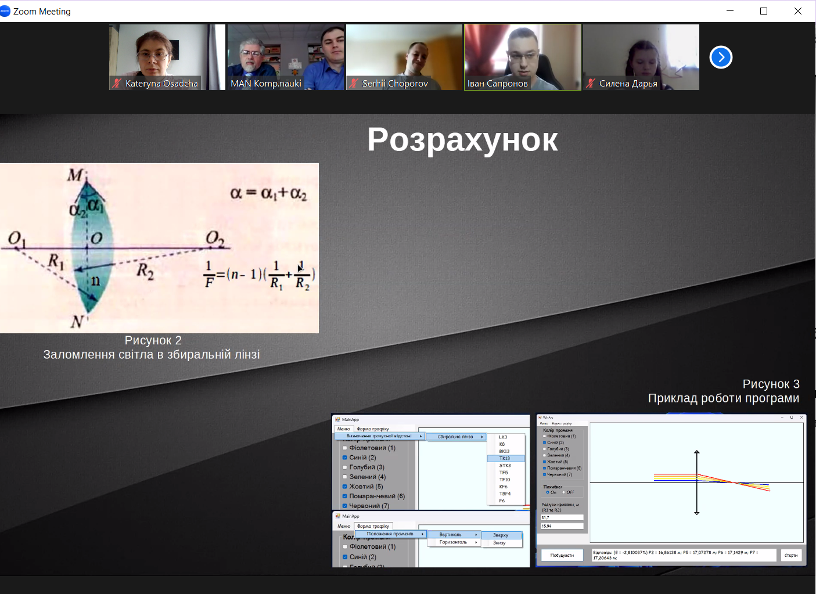Toggle Зелений (4) checkbox in top-left MainApp screenshot

(x=345, y=477)
